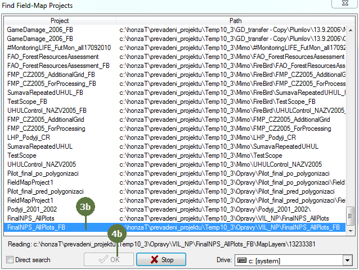Screen dimensions: 359x270
Task: Click the drive icon in Drive combo
Action: coord(242,260)
